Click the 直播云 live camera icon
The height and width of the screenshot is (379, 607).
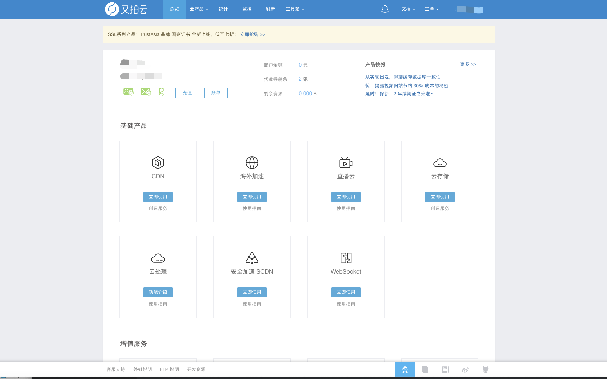pos(346,163)
